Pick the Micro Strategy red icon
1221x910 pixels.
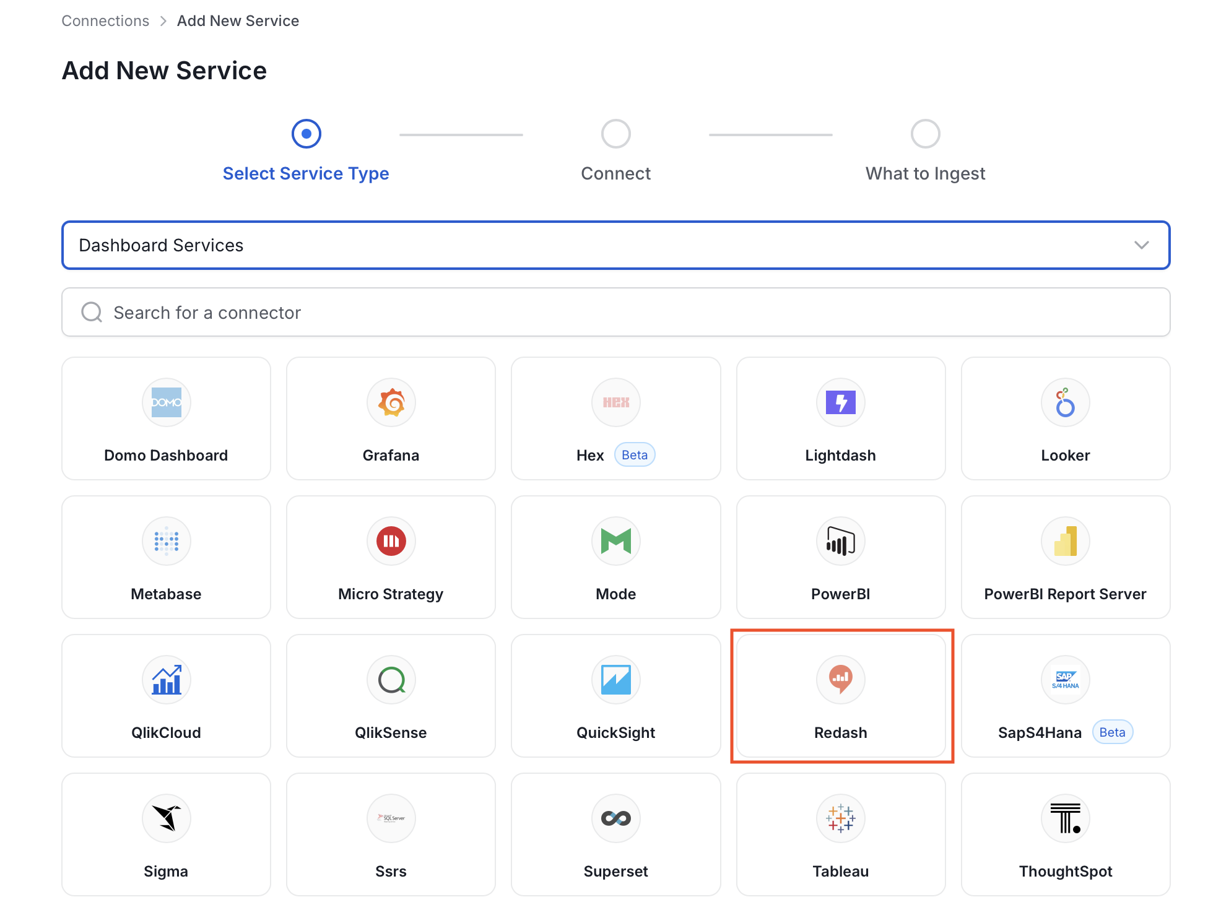[391, 541]
